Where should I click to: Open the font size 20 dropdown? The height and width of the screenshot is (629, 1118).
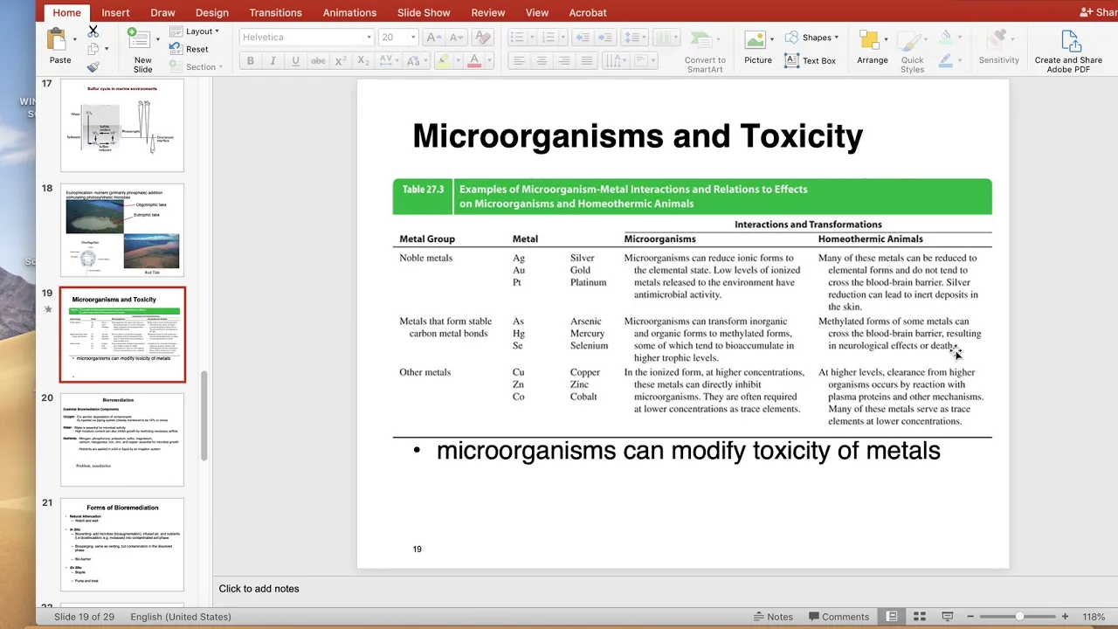click(413, 38)
